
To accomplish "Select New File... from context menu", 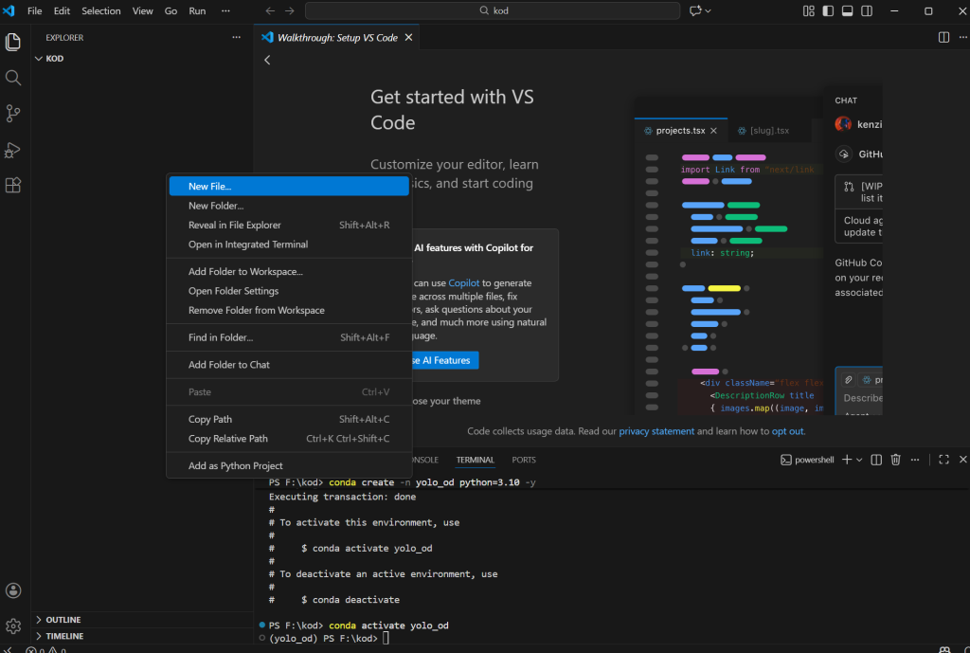I will coord(209,187).
